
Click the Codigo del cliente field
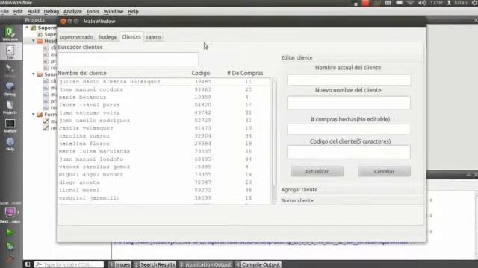pyautogui.click(x=349, y=152)
